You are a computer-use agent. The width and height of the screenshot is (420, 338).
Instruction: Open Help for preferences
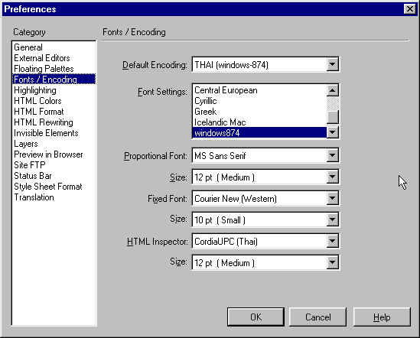click(x=382, y=317)
